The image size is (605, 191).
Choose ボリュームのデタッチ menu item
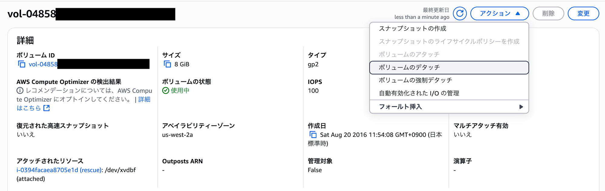click(x=409, y=68)
